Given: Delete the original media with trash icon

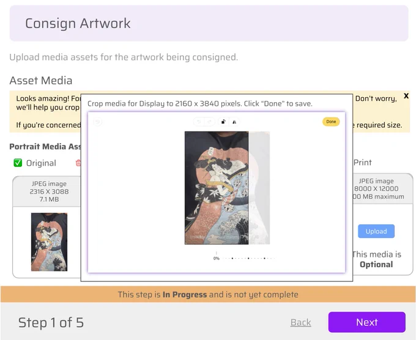Looking at the screenshot, I should pos(78,163).
